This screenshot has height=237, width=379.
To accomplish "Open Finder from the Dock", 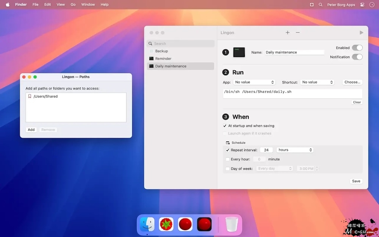I will (x=147, y=224).
